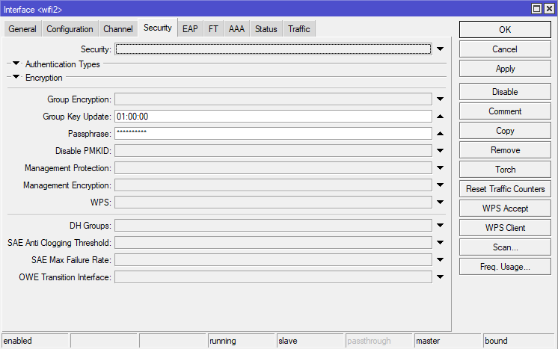Expand the DH Groups arrow

tap(441, 226)
